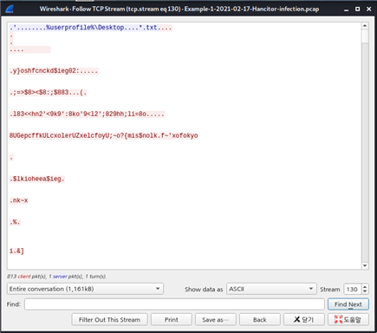Click the Print button
The image size is (377, 333).
172,319
